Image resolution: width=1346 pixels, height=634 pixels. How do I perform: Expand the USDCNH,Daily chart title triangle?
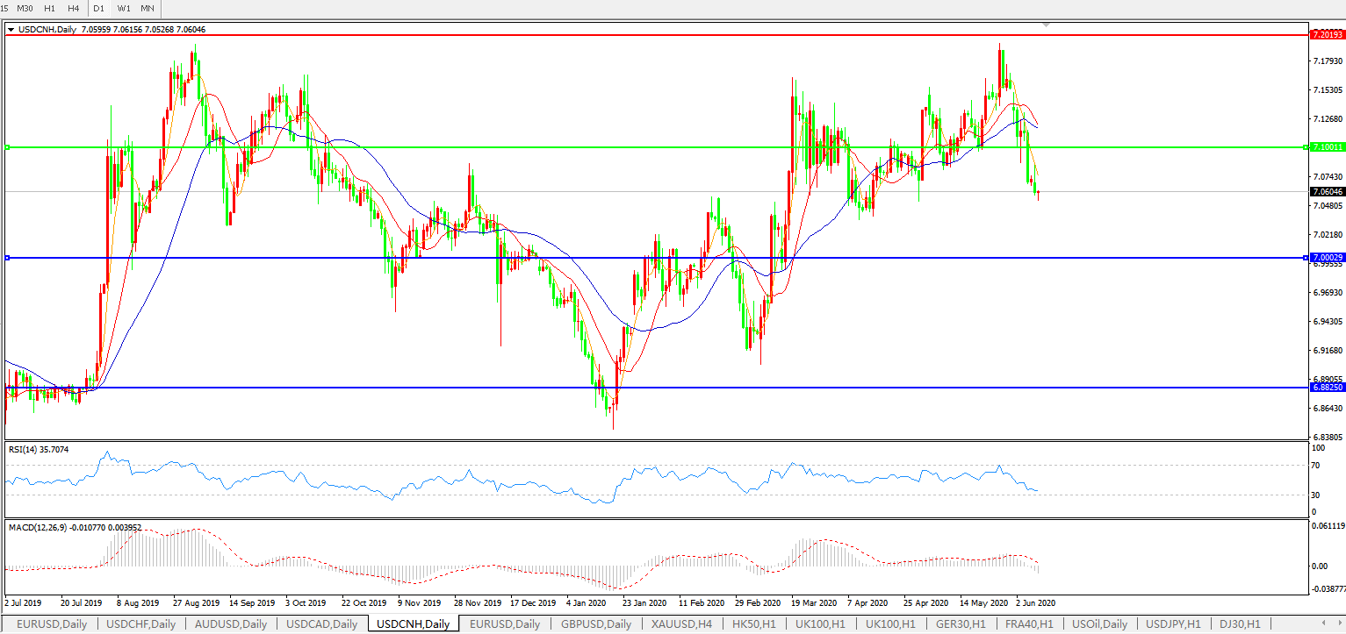click(x=11, y=29)
